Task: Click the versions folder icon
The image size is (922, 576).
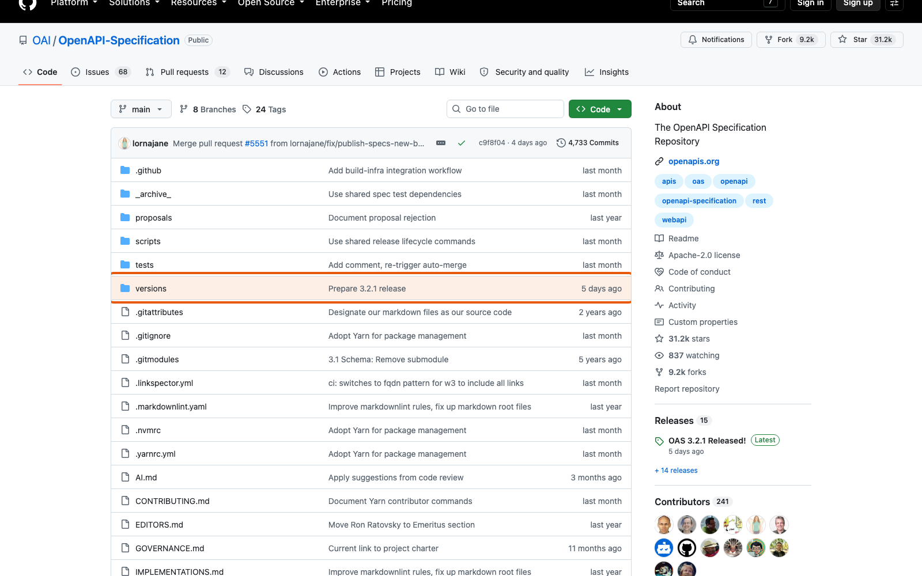Action: [125, 288]
